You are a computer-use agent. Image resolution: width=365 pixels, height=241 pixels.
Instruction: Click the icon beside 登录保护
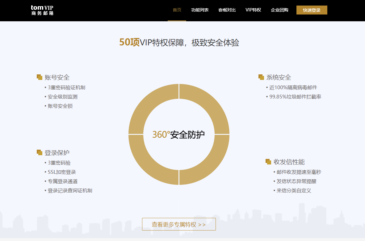(39, 152)
